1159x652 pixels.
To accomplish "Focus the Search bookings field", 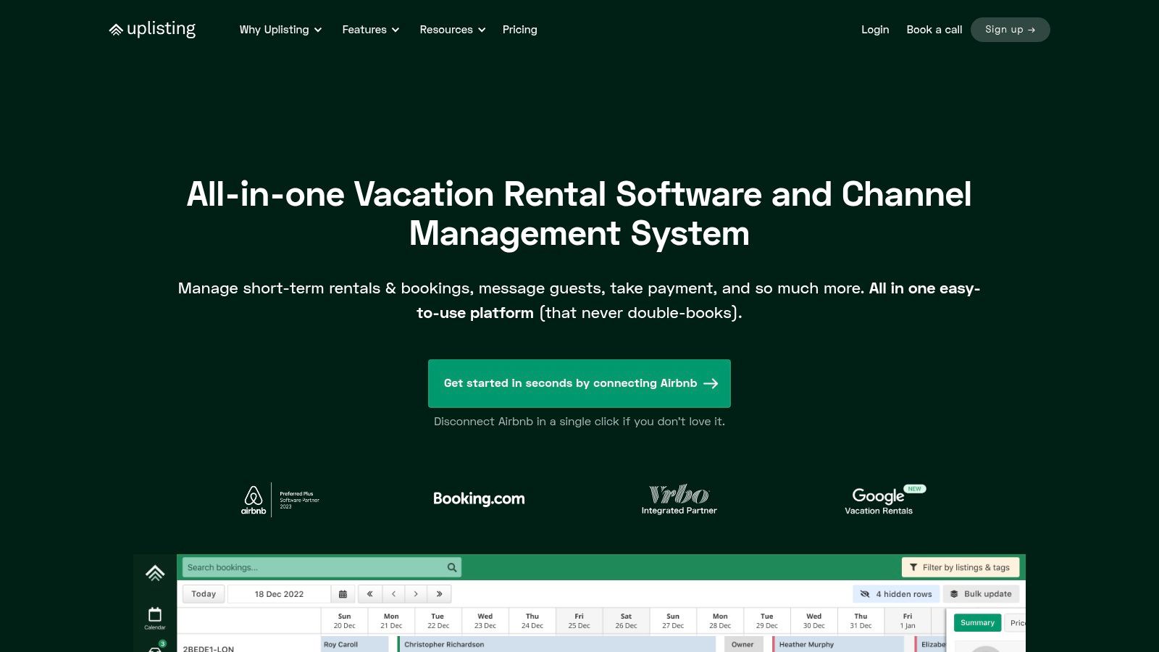I will (322, 567).
